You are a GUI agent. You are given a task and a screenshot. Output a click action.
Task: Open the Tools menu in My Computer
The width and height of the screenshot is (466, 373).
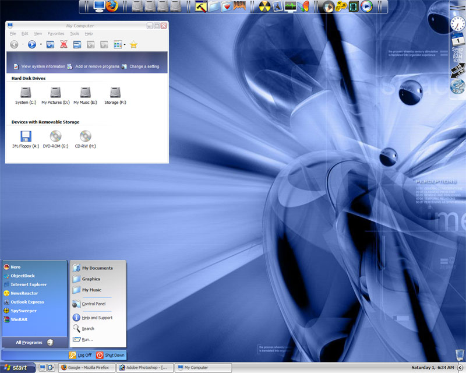pyautogui.click(x=75, y=34)
